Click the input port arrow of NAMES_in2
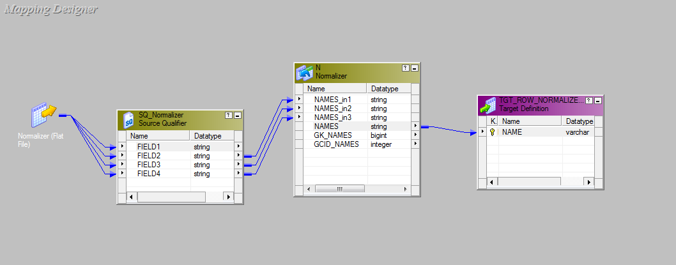 [299, 108]
